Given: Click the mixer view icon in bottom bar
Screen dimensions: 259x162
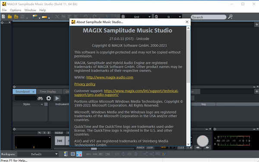Looking at the screenshot, I should point(73,154).
